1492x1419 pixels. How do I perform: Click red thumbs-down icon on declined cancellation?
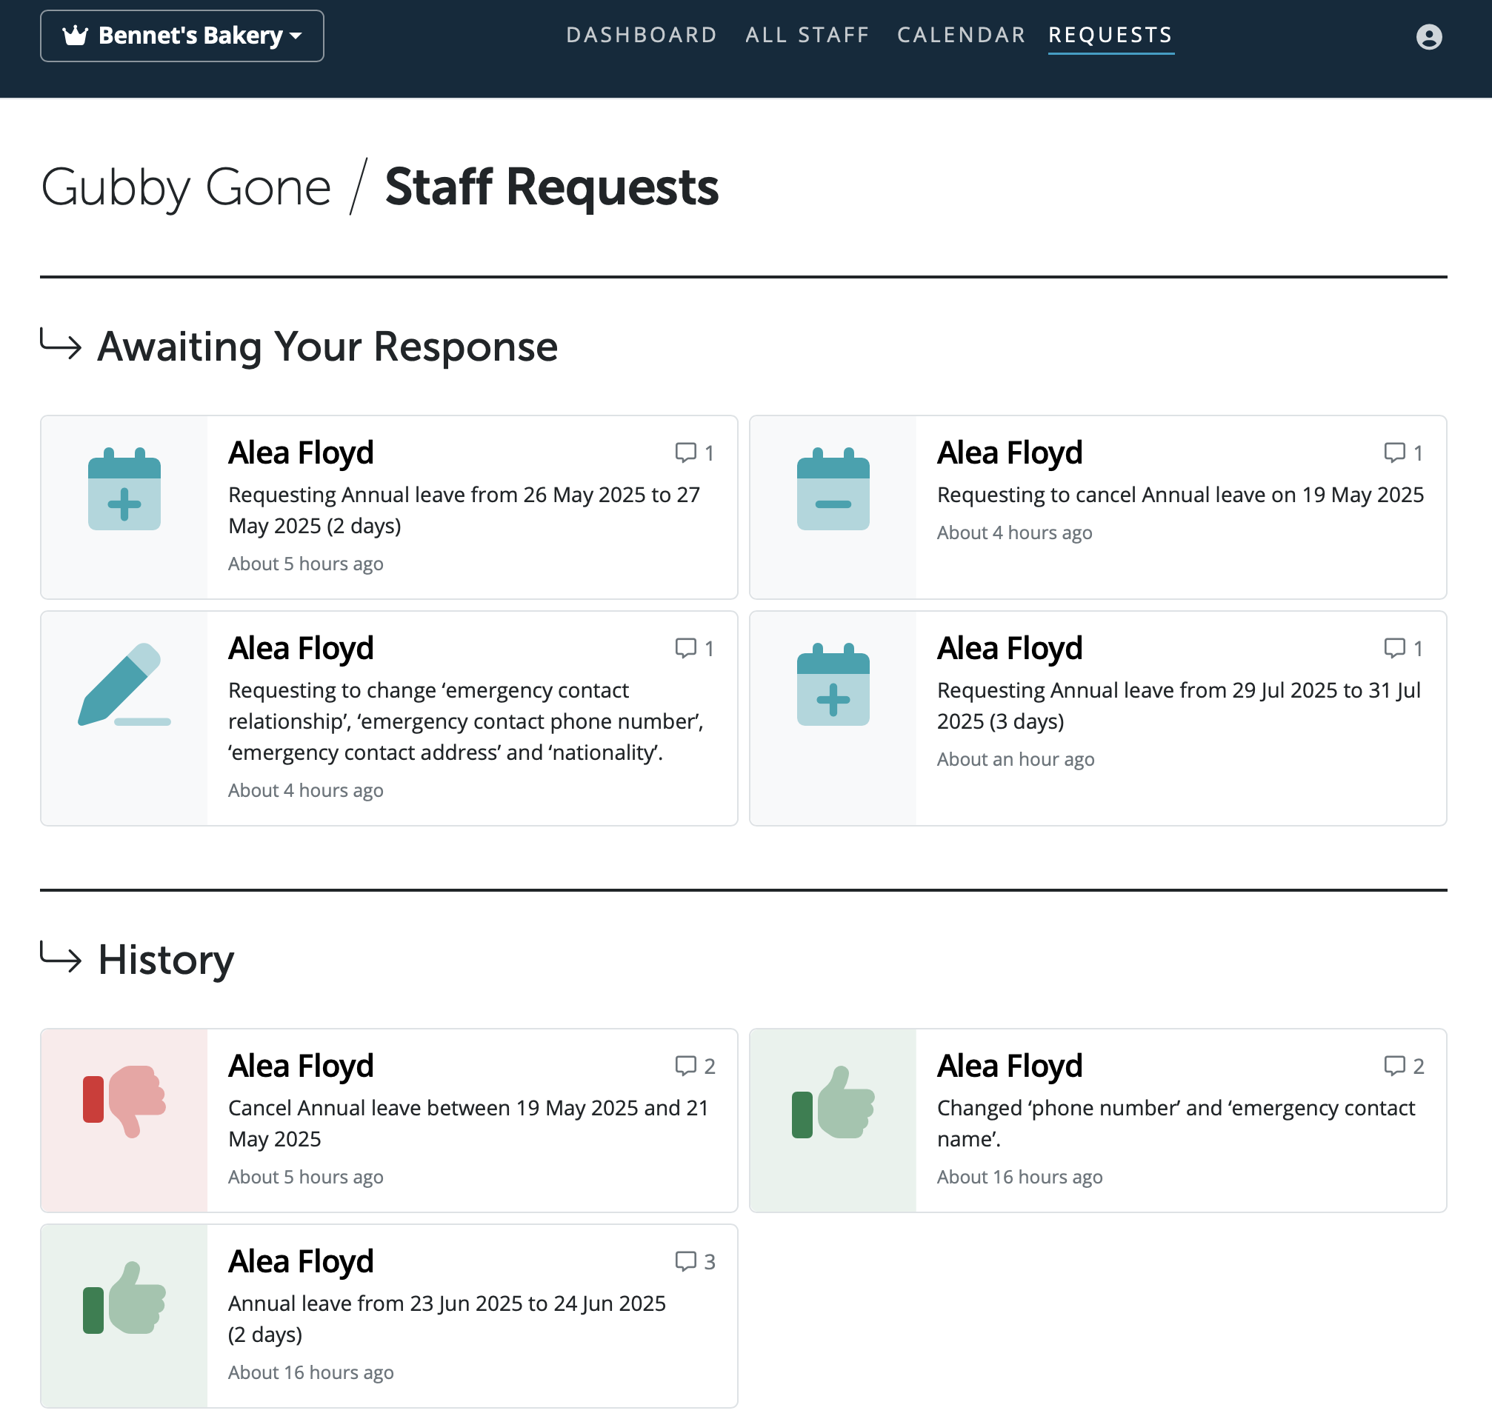click(x=124, y=1101)
